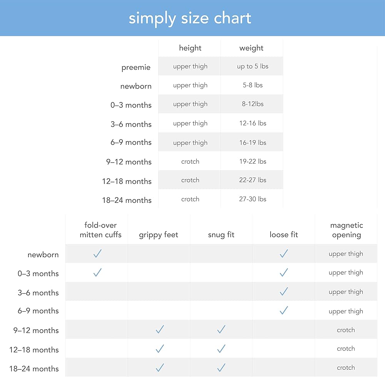Screen dimensions: 385x377
Task: Click the newborn fold-over mitten cuffs checkmark
Action: click(97, 253)
